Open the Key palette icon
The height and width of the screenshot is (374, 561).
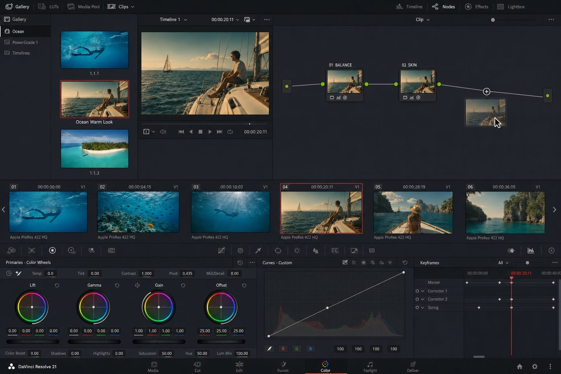[x=335, y=251]
